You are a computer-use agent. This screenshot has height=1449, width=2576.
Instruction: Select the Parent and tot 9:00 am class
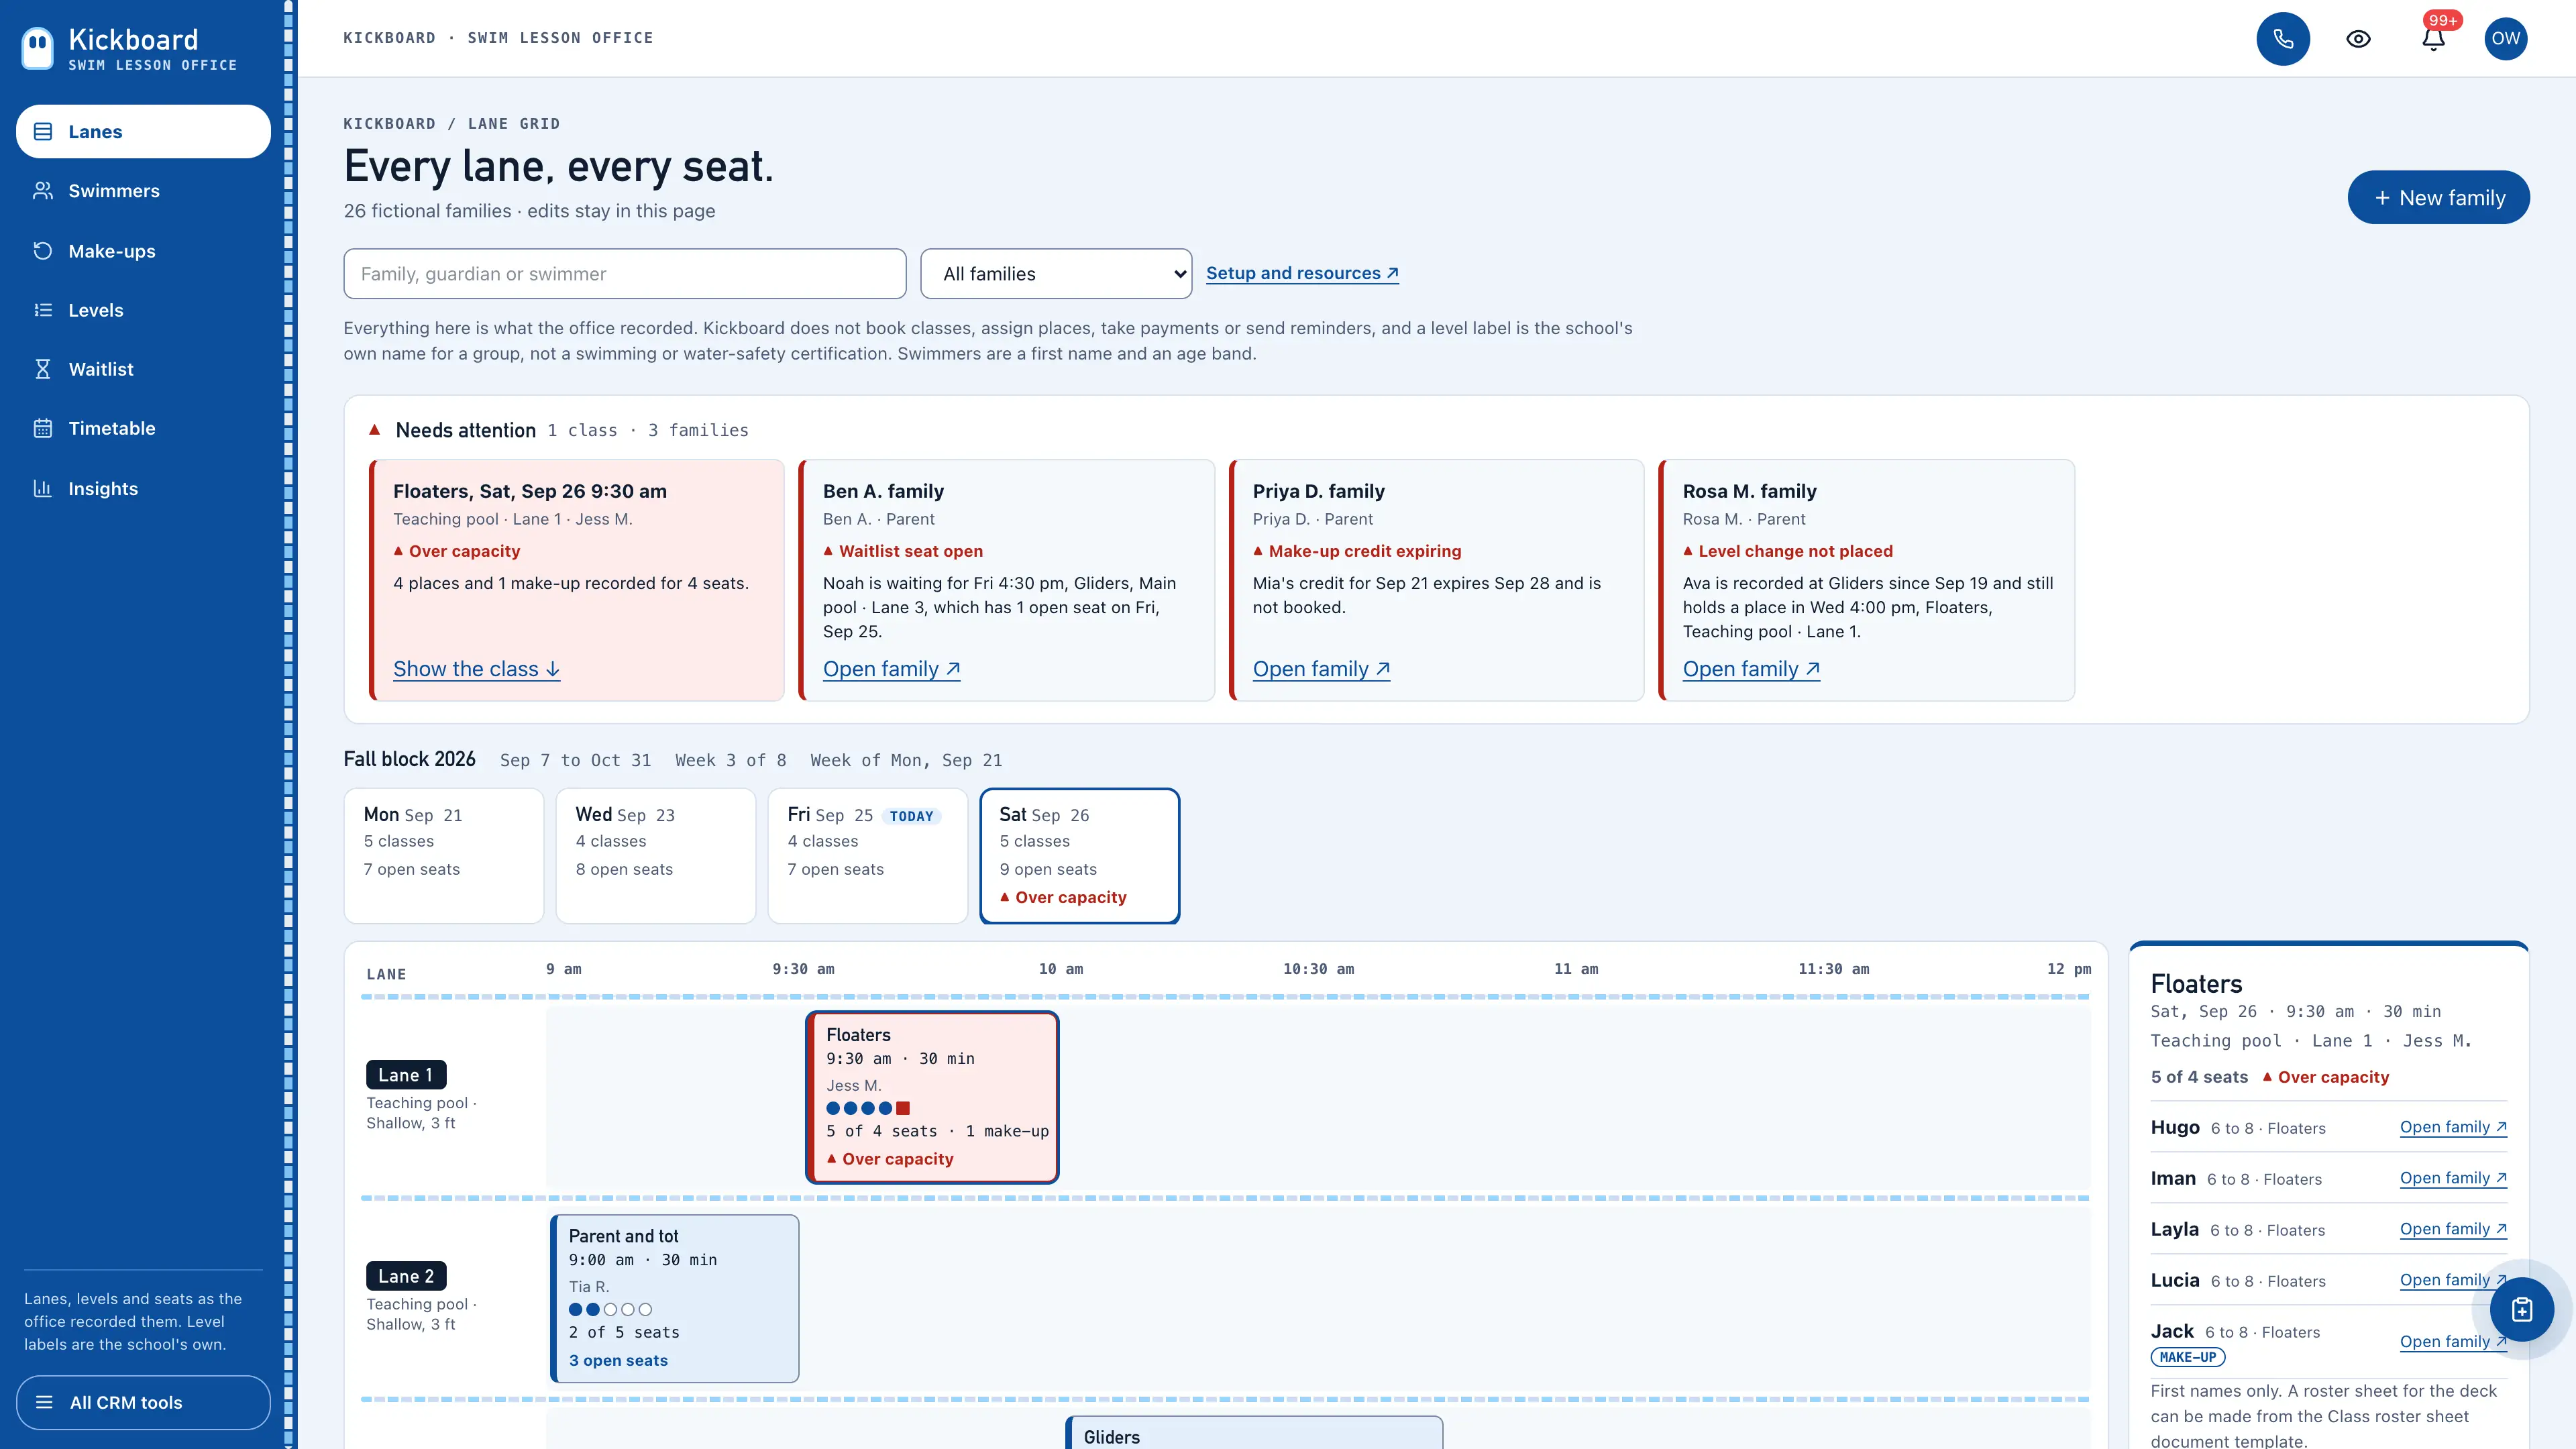point(675,1298)
